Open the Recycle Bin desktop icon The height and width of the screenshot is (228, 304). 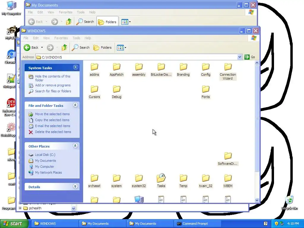pos(289,202)
